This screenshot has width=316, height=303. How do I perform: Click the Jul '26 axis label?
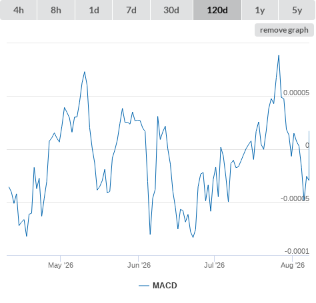click(214, 265)
